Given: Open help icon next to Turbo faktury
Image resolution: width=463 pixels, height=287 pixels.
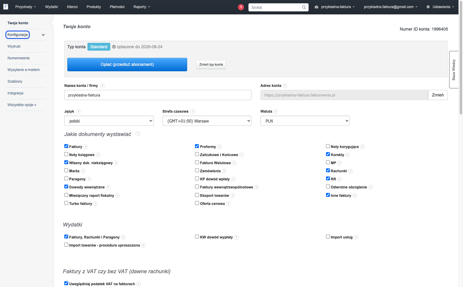Looking at the screenshot, I should click(x=96, y=204).
